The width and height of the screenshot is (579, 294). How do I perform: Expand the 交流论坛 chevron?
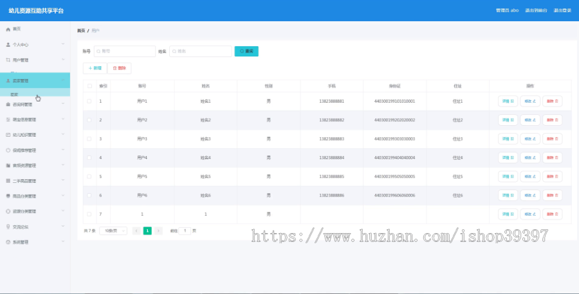pyautogui.click(x=63, y=226)
